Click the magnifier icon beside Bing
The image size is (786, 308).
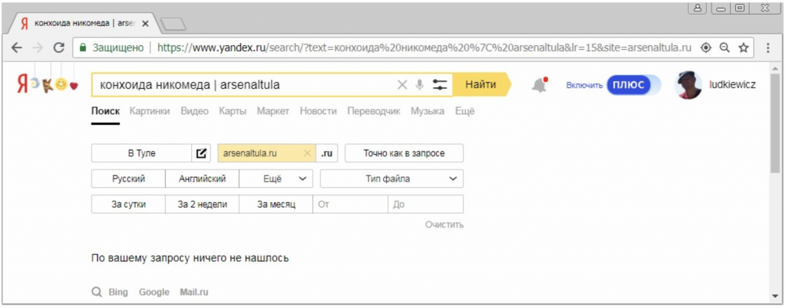pos(96,292)
